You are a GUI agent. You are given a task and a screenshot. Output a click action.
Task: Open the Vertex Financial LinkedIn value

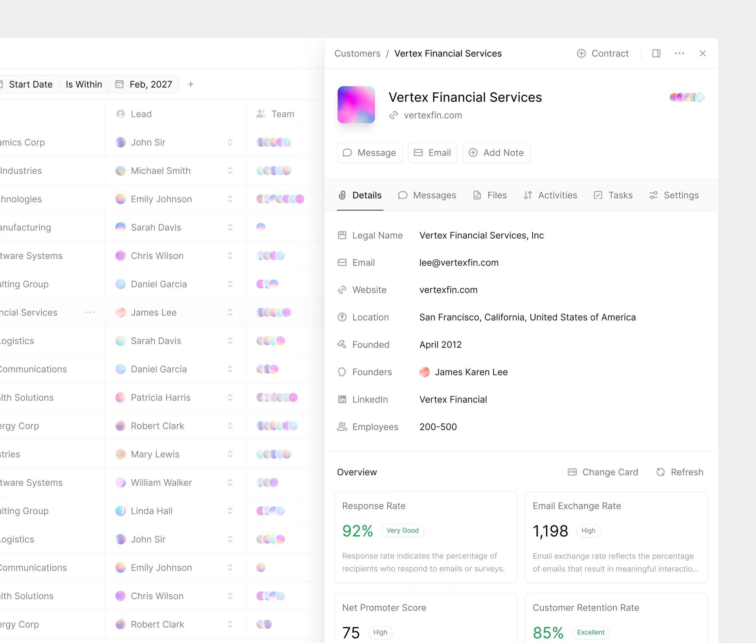coord(453,399)
